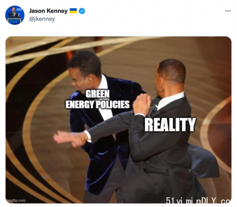Click the white watermark text at bottom right
The height and width of the screenshot is (207, 237).
coord(198,200)
